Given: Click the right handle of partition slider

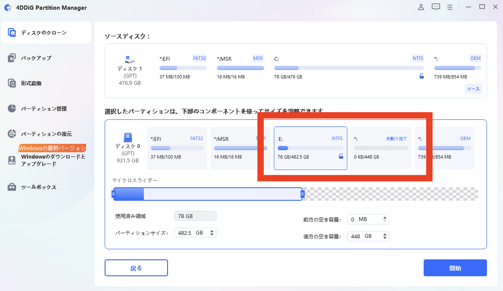Looking at the screenshot, I should click(x=303, y=194).
